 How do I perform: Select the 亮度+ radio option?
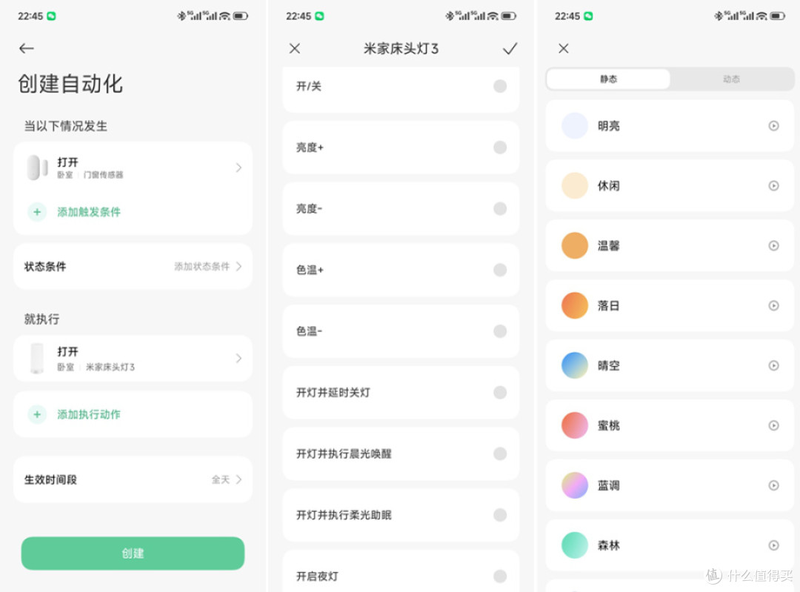tap(500, 147)
